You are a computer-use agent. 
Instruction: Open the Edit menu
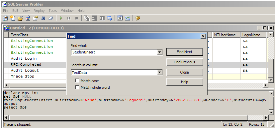pyautogui.click(x=15, y=11)
